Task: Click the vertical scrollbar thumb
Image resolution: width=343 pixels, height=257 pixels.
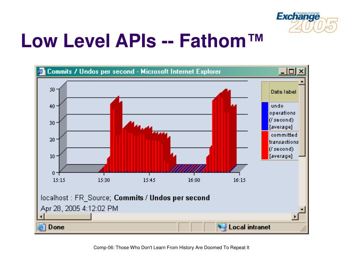Action: pyautogui.click(x=302, y=120)
